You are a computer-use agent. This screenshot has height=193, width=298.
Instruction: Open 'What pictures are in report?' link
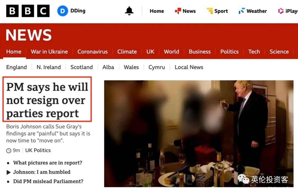coord(47,163)
